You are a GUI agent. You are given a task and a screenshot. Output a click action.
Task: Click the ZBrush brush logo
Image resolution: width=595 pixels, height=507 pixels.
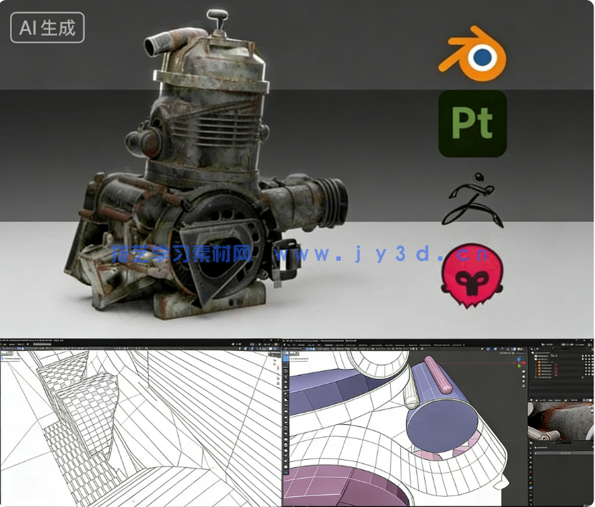[473, 198]
